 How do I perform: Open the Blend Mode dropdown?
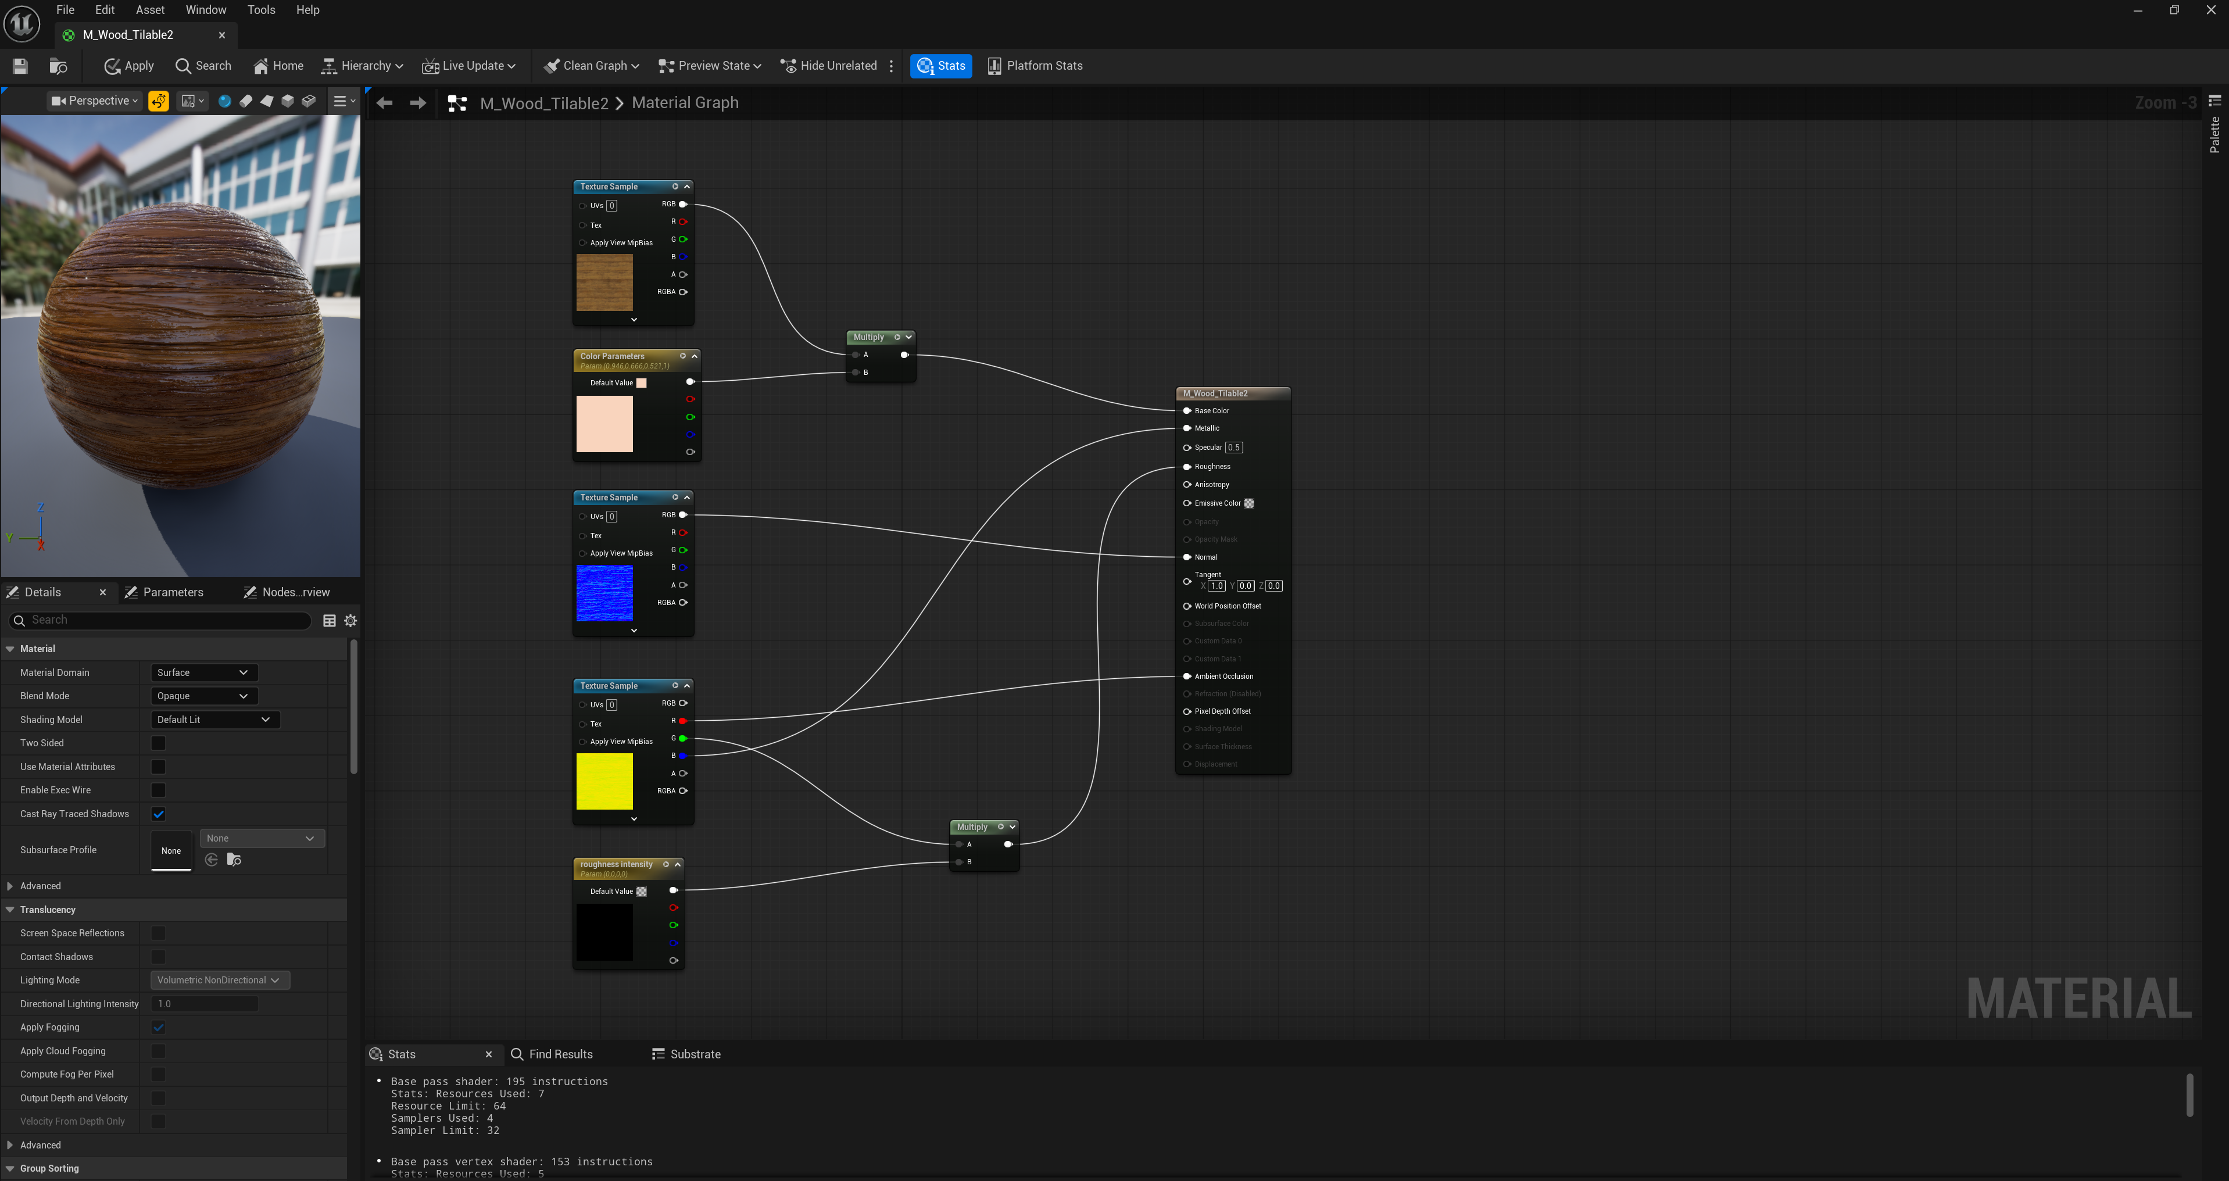point(203,696)
